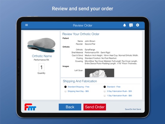Click the Shipping And Fabrication heading

tap(80, 81)
